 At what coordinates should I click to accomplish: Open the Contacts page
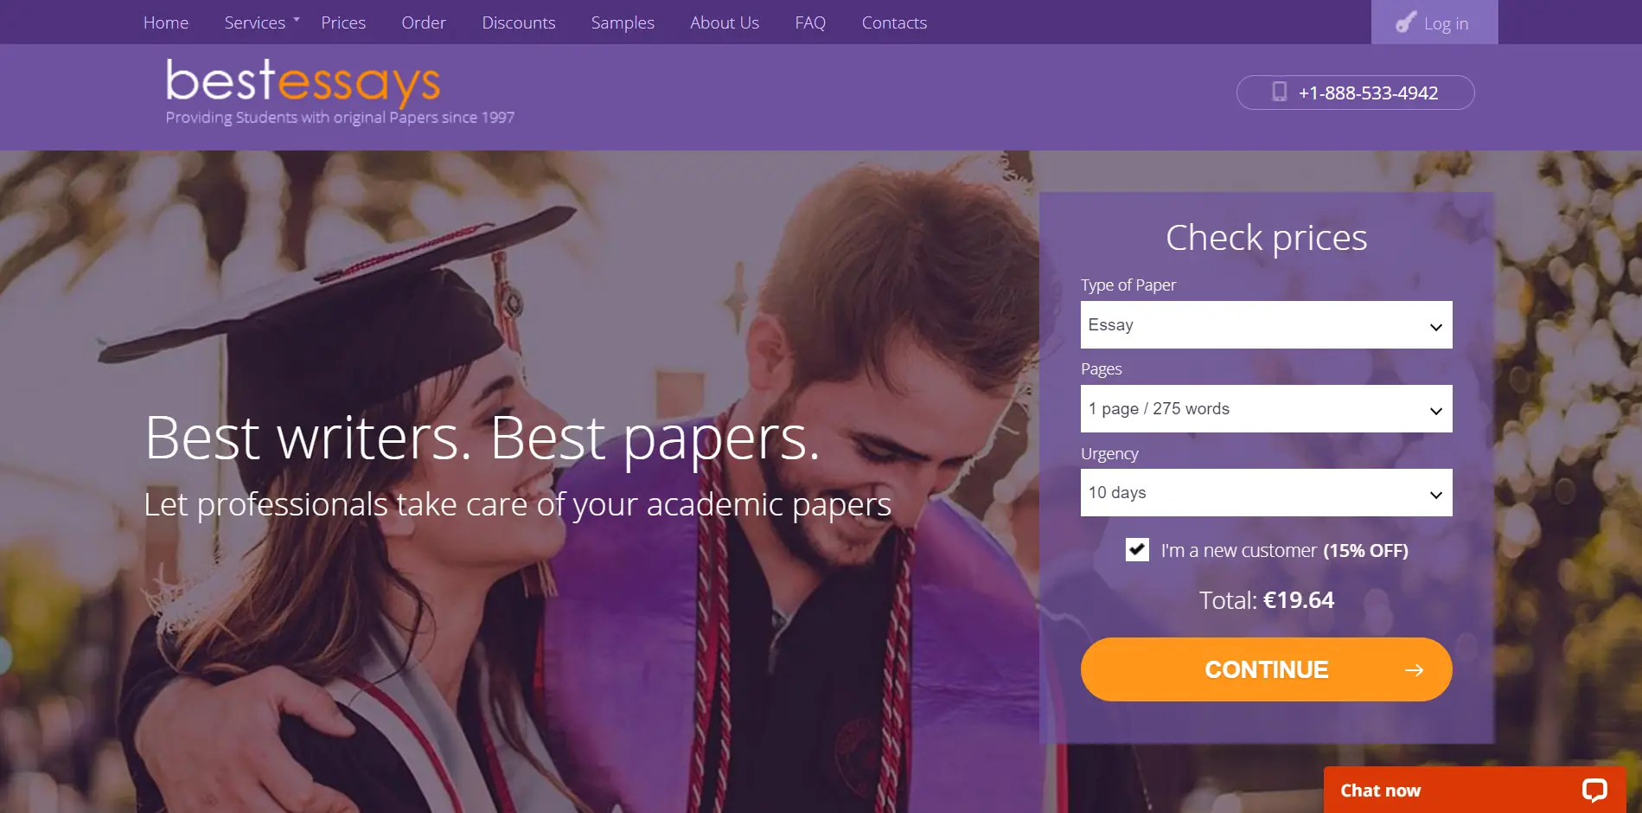tap(894, 22)
